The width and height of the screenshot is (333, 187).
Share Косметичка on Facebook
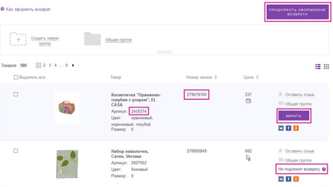pyautogui.click(x=288, y=128)
